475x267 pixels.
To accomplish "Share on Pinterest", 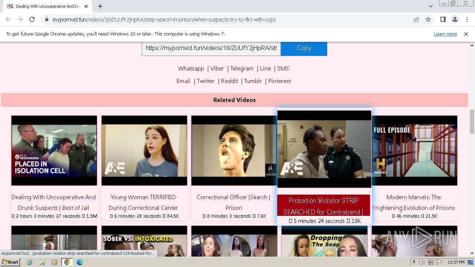I will [279, 81].
